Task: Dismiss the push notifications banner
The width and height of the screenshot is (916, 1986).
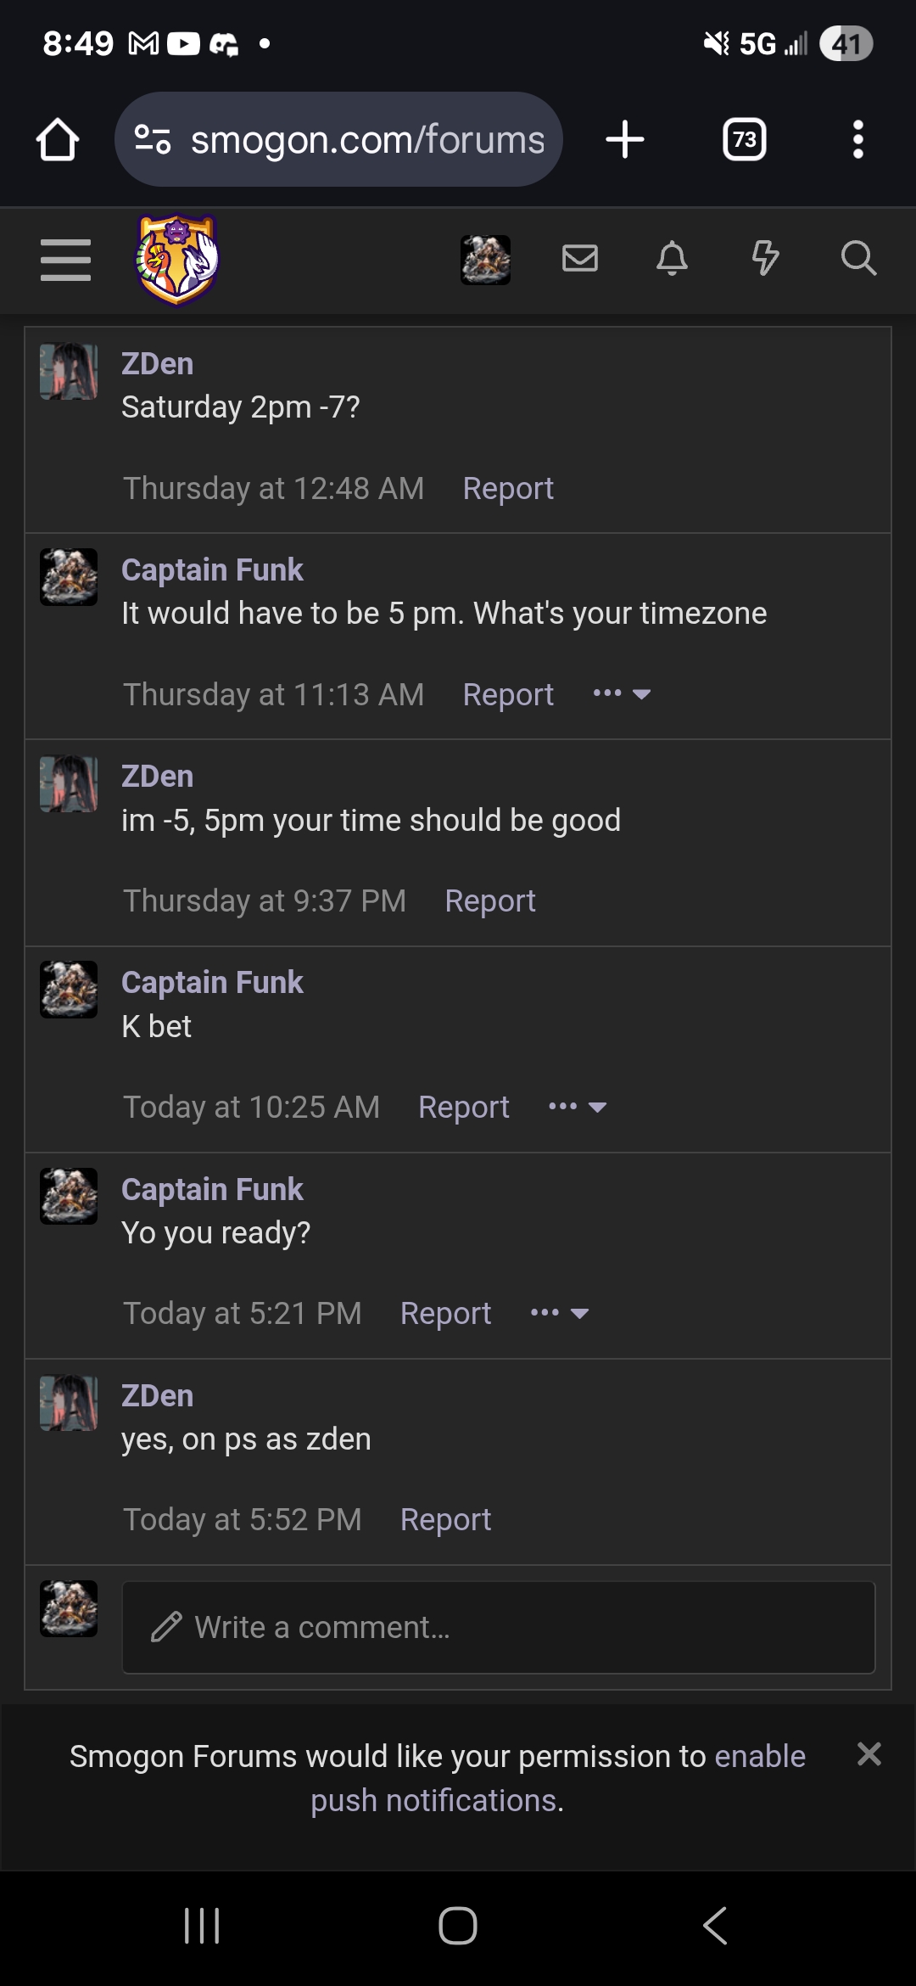Action: click(869, 1754)
